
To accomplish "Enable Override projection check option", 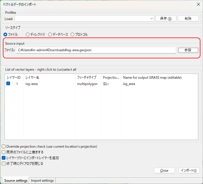I will [4, 147].
